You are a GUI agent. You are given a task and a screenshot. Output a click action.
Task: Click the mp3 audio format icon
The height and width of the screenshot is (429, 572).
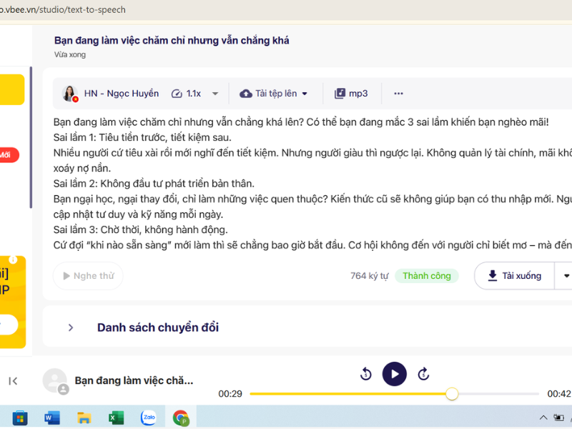coord(340,94)
